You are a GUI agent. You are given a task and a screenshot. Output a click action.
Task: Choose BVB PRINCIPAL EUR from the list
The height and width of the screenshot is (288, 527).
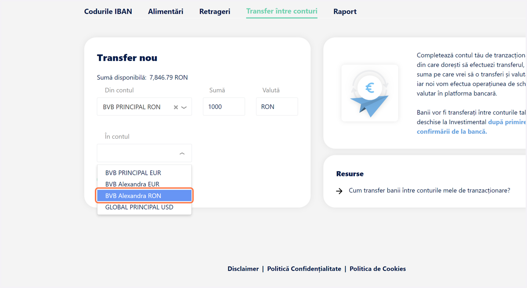coord(144,173)
